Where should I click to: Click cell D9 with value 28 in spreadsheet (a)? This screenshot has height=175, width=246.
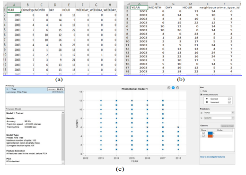(55, 50)
